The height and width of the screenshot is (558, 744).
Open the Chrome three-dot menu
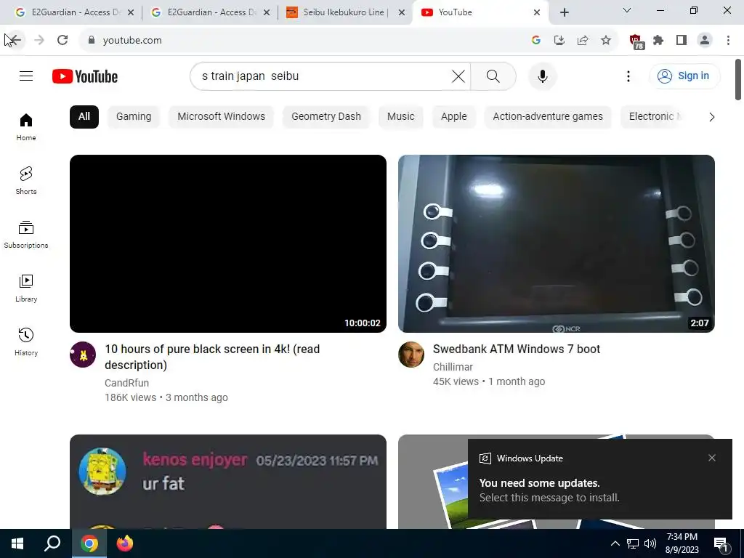click(x=728, y=41)
